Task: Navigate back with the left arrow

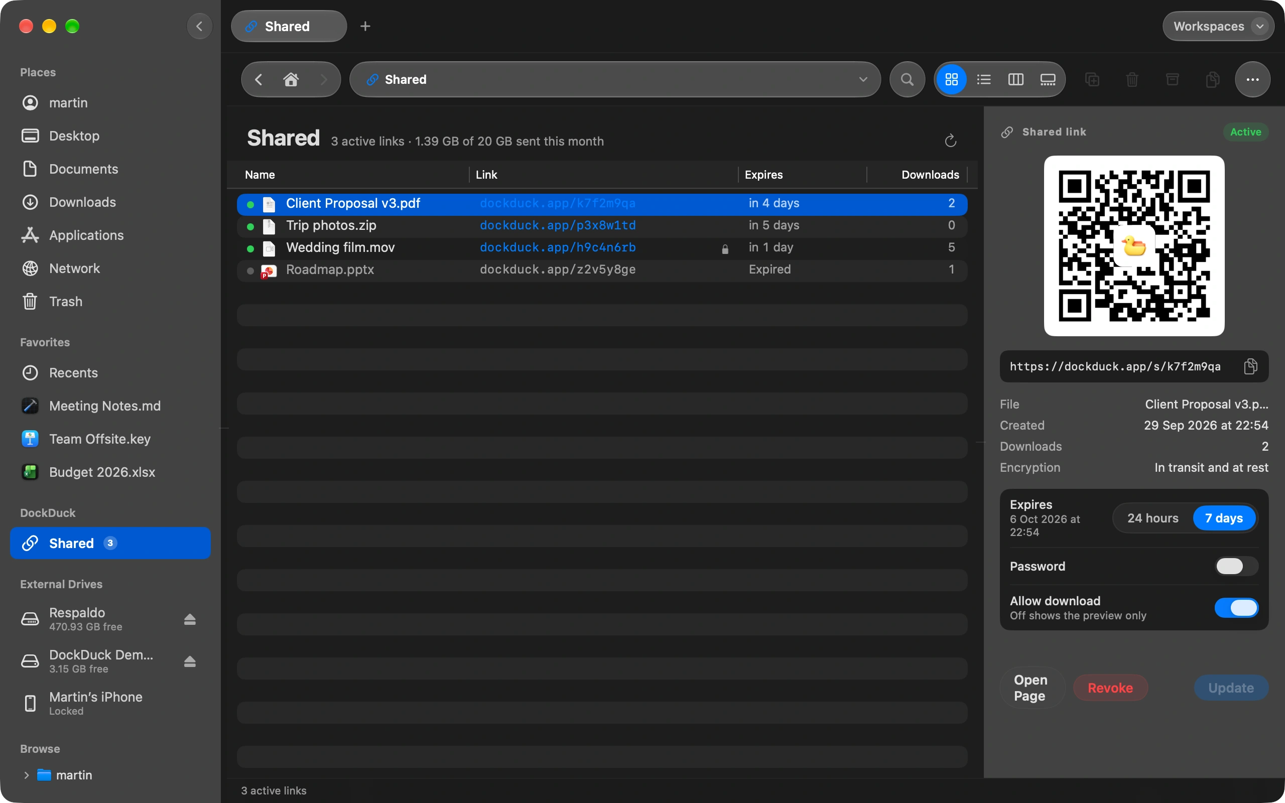Action: coord(259,79)
